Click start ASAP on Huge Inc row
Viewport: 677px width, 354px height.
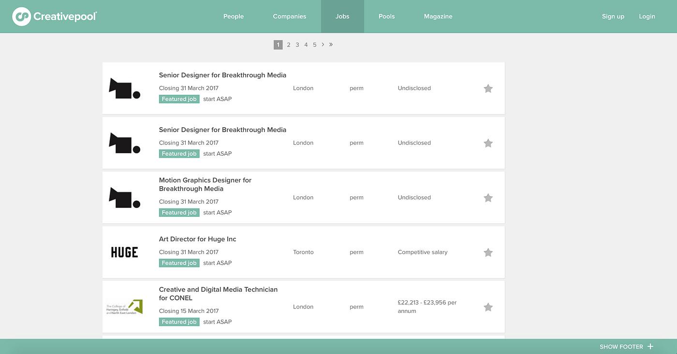[x=217, y=263]
